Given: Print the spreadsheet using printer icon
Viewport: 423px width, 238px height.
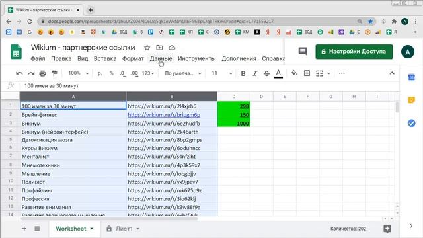Looking at the screenshot, I should (42, 73).
